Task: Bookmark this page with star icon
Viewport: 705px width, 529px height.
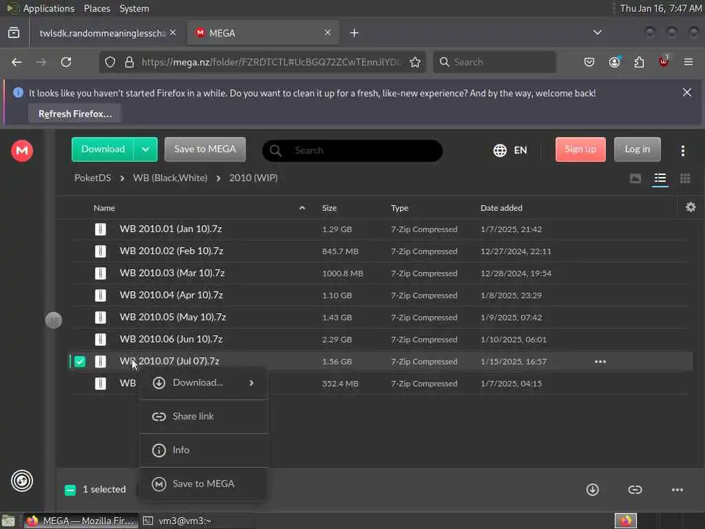Action: (415, 62)
